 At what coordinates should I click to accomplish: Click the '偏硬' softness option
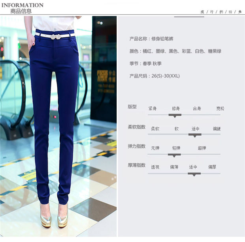point(217,129)
